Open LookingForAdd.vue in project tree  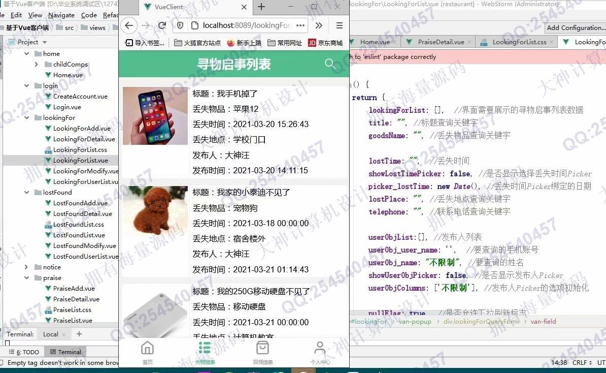(x=78, y=129)
